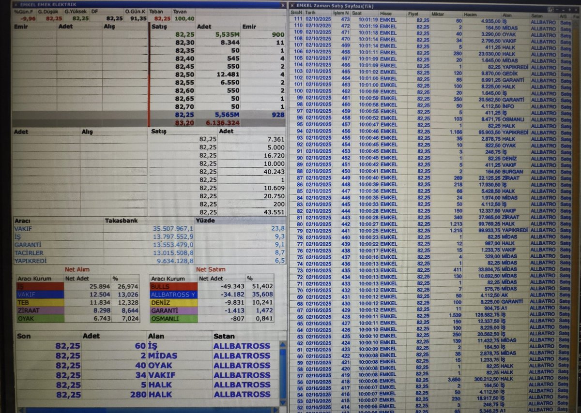Image resolution: width=581 pixels, height=413 pixels.
Task: Click the Miktar column header in Zaman Satış window
Action: tap(438, 14)
